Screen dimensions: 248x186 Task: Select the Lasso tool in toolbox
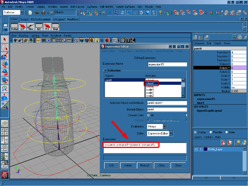[5, 48]
